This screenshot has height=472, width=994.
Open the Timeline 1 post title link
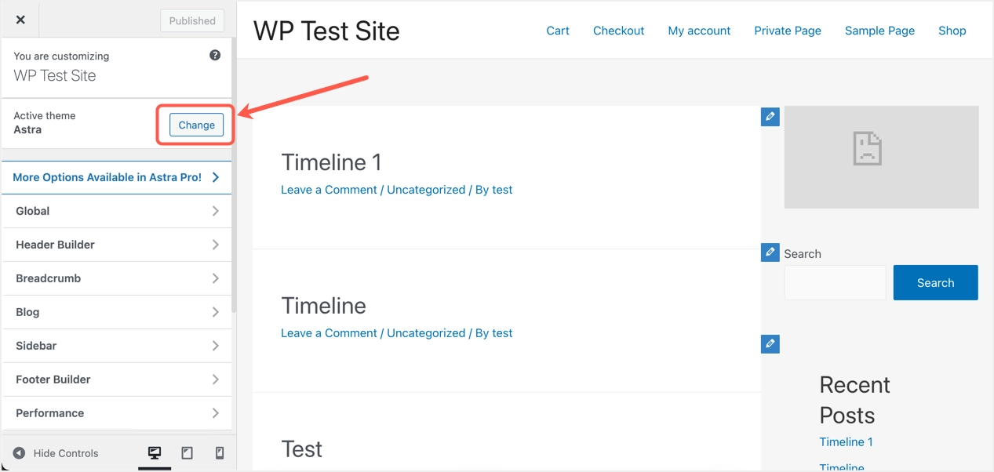pyautogui.click(x=331, y=162)
